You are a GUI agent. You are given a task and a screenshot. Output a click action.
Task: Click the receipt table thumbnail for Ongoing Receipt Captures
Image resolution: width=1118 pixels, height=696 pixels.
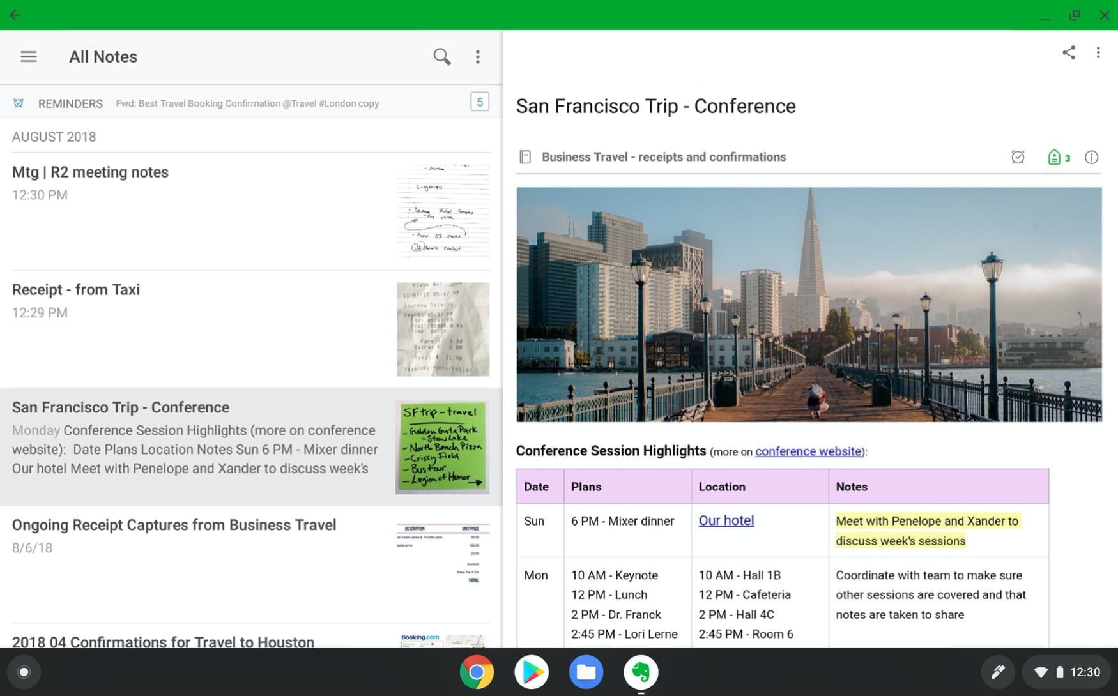pos(443,554)
